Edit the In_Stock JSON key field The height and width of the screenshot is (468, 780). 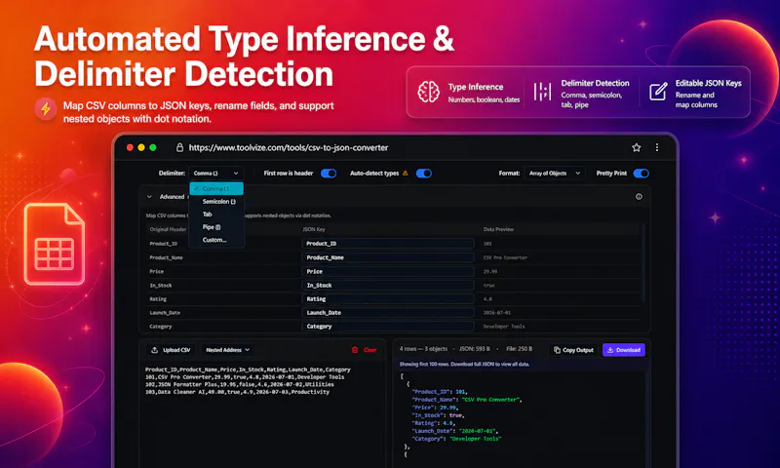click(x=387, y=286)
